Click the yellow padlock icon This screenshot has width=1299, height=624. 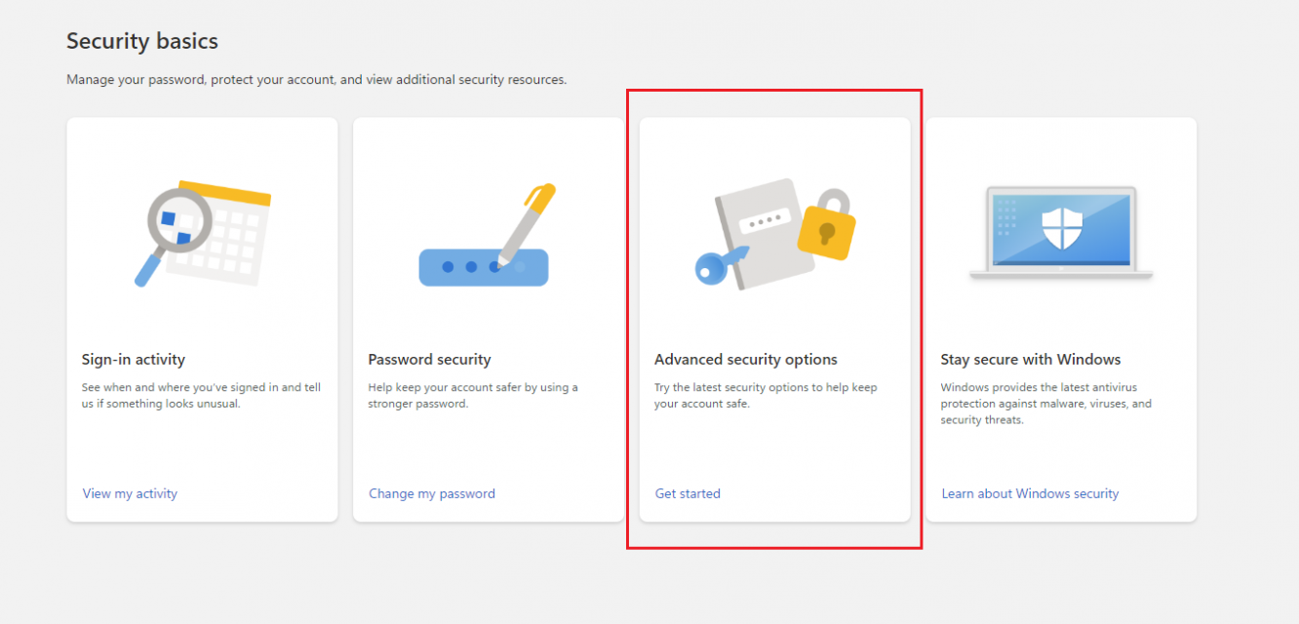pos(825,226)
